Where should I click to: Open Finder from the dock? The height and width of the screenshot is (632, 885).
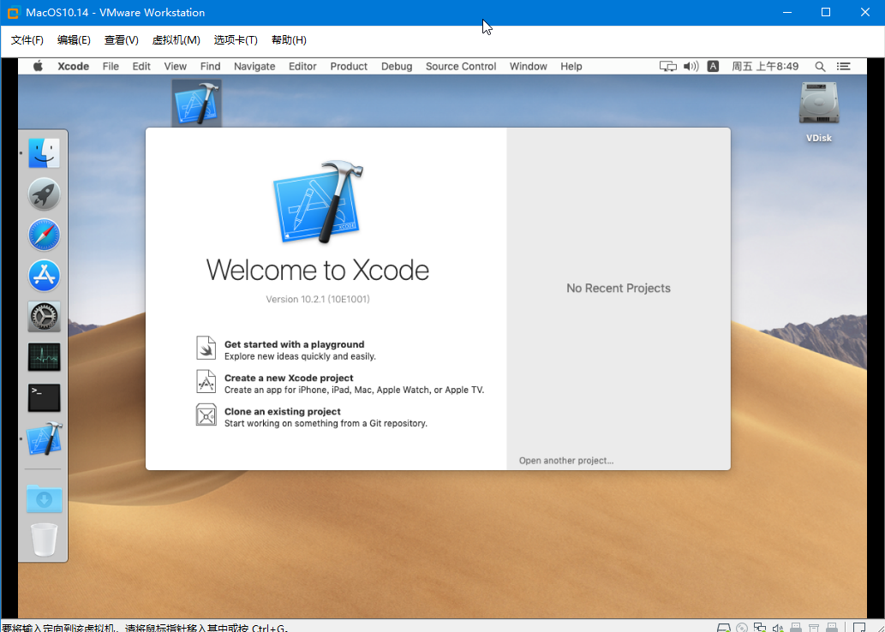click(44, 152)
